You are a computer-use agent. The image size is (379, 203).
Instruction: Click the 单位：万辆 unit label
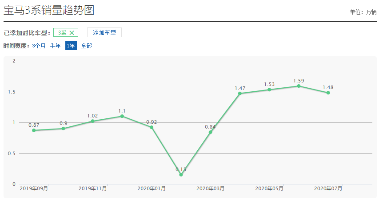[363, 12]
